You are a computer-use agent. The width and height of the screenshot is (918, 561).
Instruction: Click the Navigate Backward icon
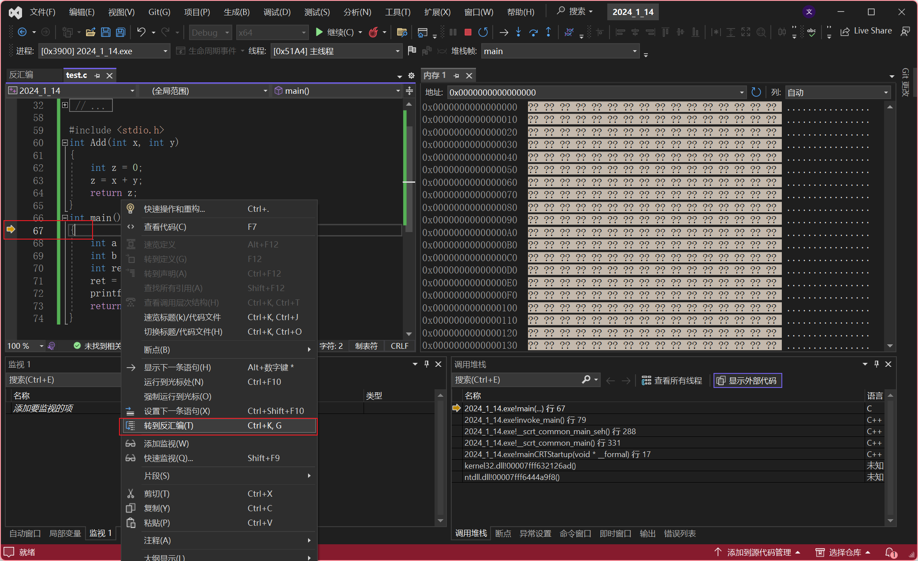pos(22,32)
